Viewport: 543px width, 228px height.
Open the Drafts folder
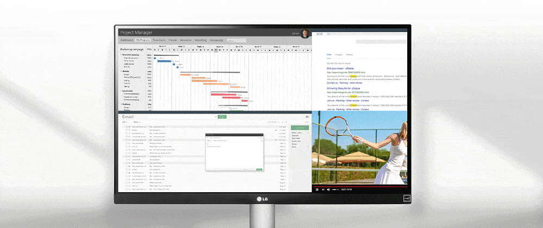[297, 141]
